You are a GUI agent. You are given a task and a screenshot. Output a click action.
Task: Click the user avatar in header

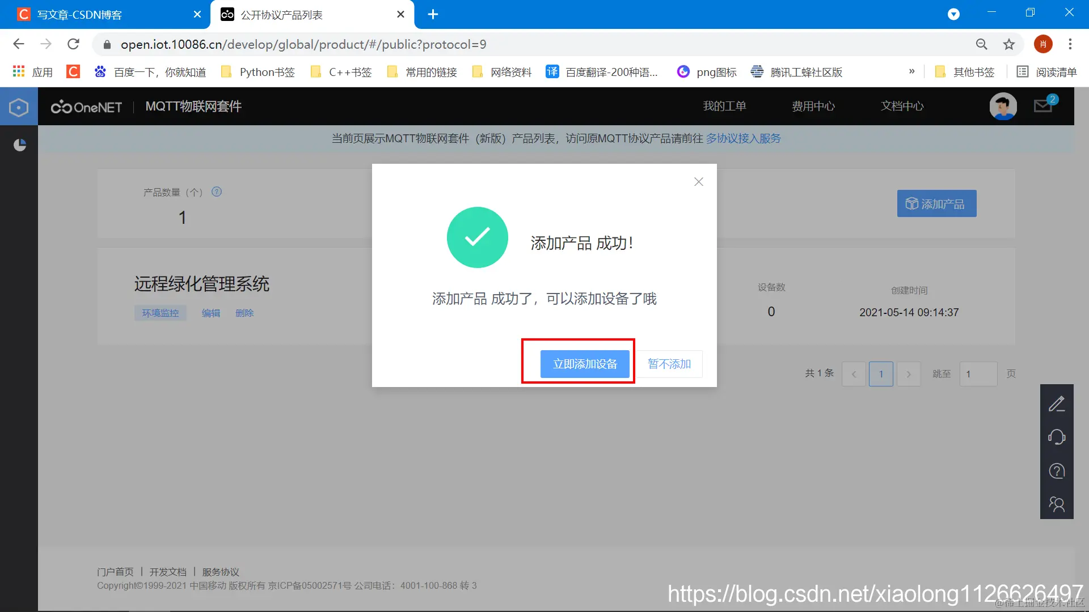tap(1003, 106)
